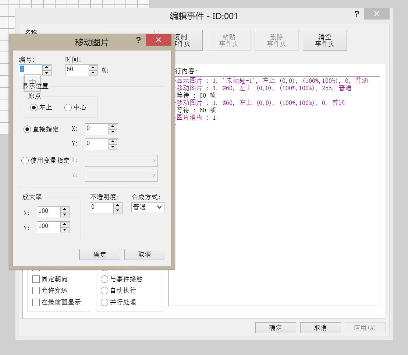
Task: Click the help icon in 移动图片 dialog
Action: pos(138,40)
